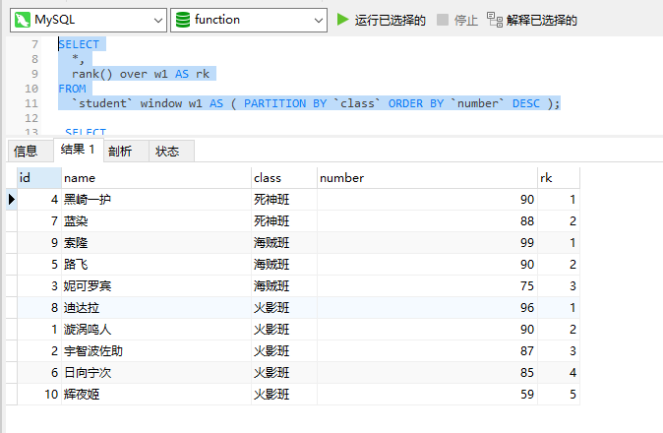Image resolution: width=663 pixels, height=433 pixels.
Task: Click number 87 in 宇智波佐助 row
Action: tap(427, 351)
